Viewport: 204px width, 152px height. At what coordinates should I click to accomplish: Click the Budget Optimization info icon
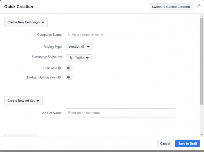click(x=59, y=77)
